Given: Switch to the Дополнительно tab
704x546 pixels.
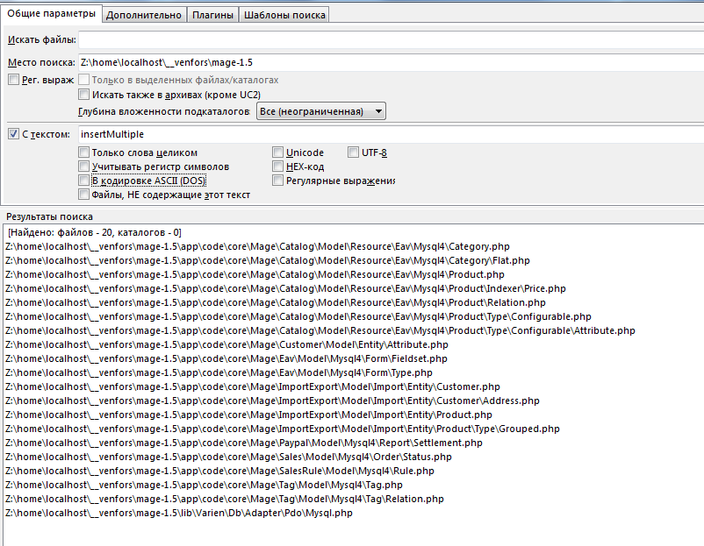Looking at the screenshot, I should click(x=144, y=15).
